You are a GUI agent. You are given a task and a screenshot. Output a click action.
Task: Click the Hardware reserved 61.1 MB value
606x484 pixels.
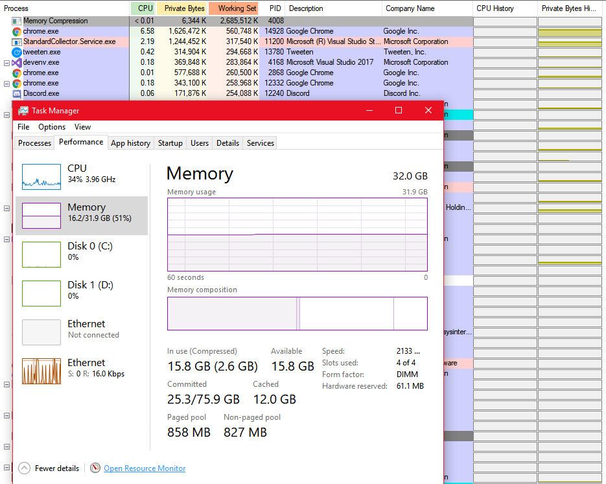tap(410, 386)
